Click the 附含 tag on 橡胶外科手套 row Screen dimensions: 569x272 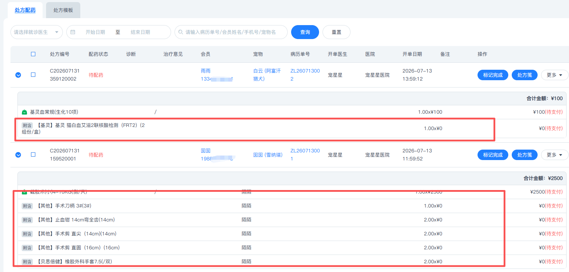(x=27, y=262)
